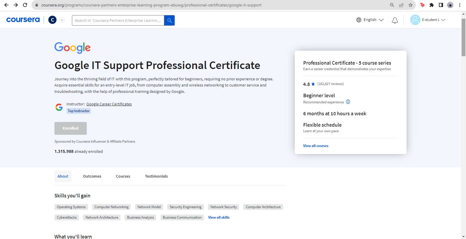Switch to the Outcomes tab
The image size is (466, 239).
[92, 176]
